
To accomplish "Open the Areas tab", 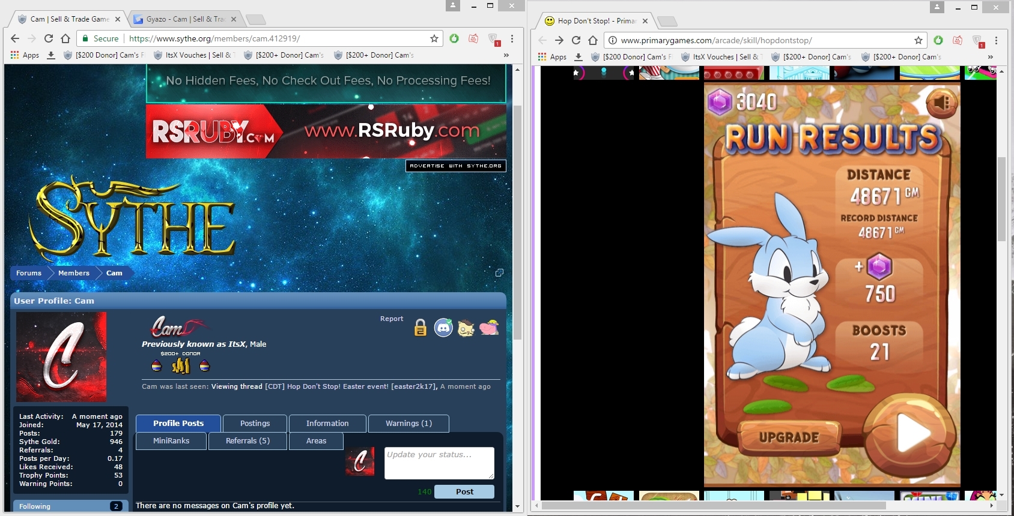I will (316, 440).
